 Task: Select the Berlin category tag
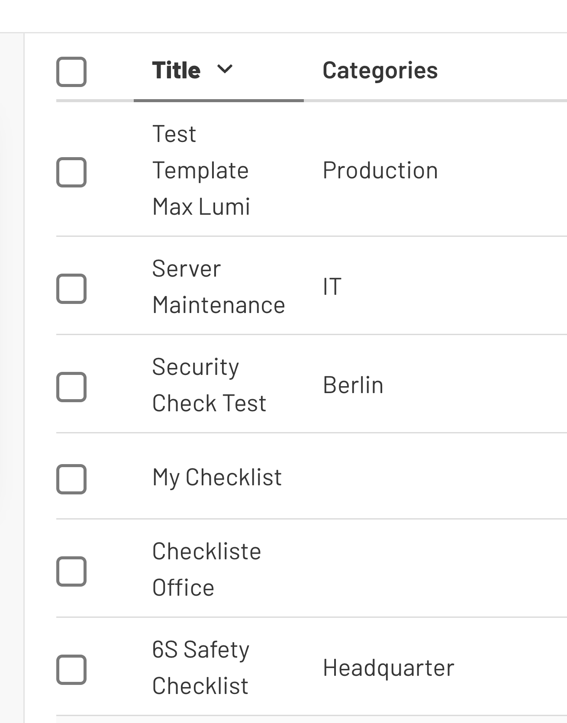coord(353,384)
